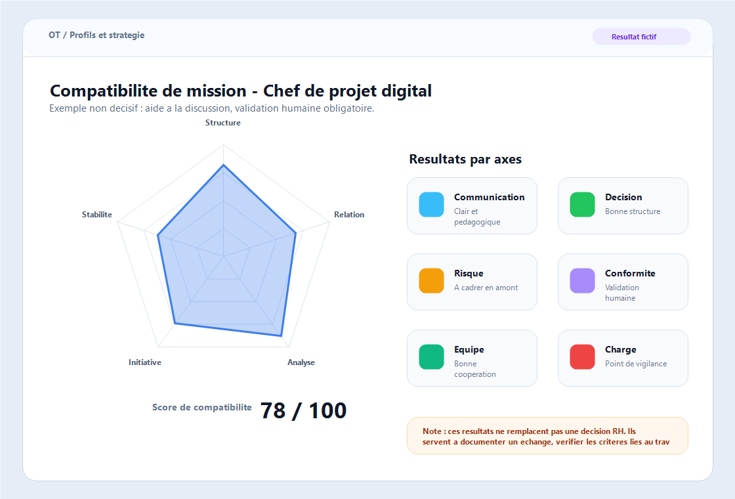The height and width of the screenshot is (499, 735).
Task: Click the Bonne structure description
Action: click(x=633, y=211)
